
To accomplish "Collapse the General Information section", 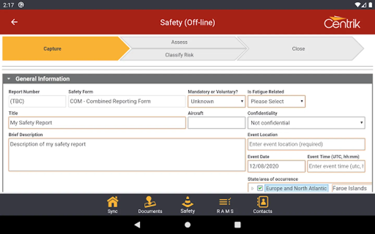I will [9, 79].
